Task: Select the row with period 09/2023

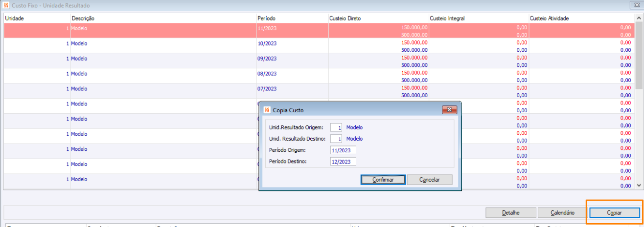Action: tap(319, 61)
